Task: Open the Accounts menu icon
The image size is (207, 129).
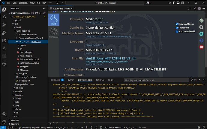Action: [x=4, y=114]
